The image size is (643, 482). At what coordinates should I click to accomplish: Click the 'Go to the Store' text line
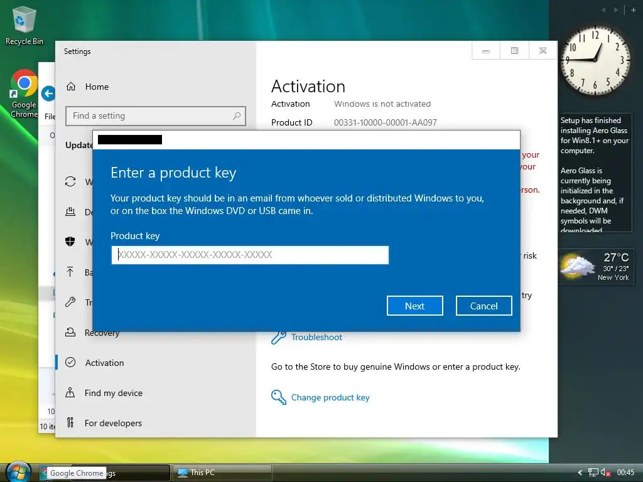pyautogui.click(x=396, y=367)
